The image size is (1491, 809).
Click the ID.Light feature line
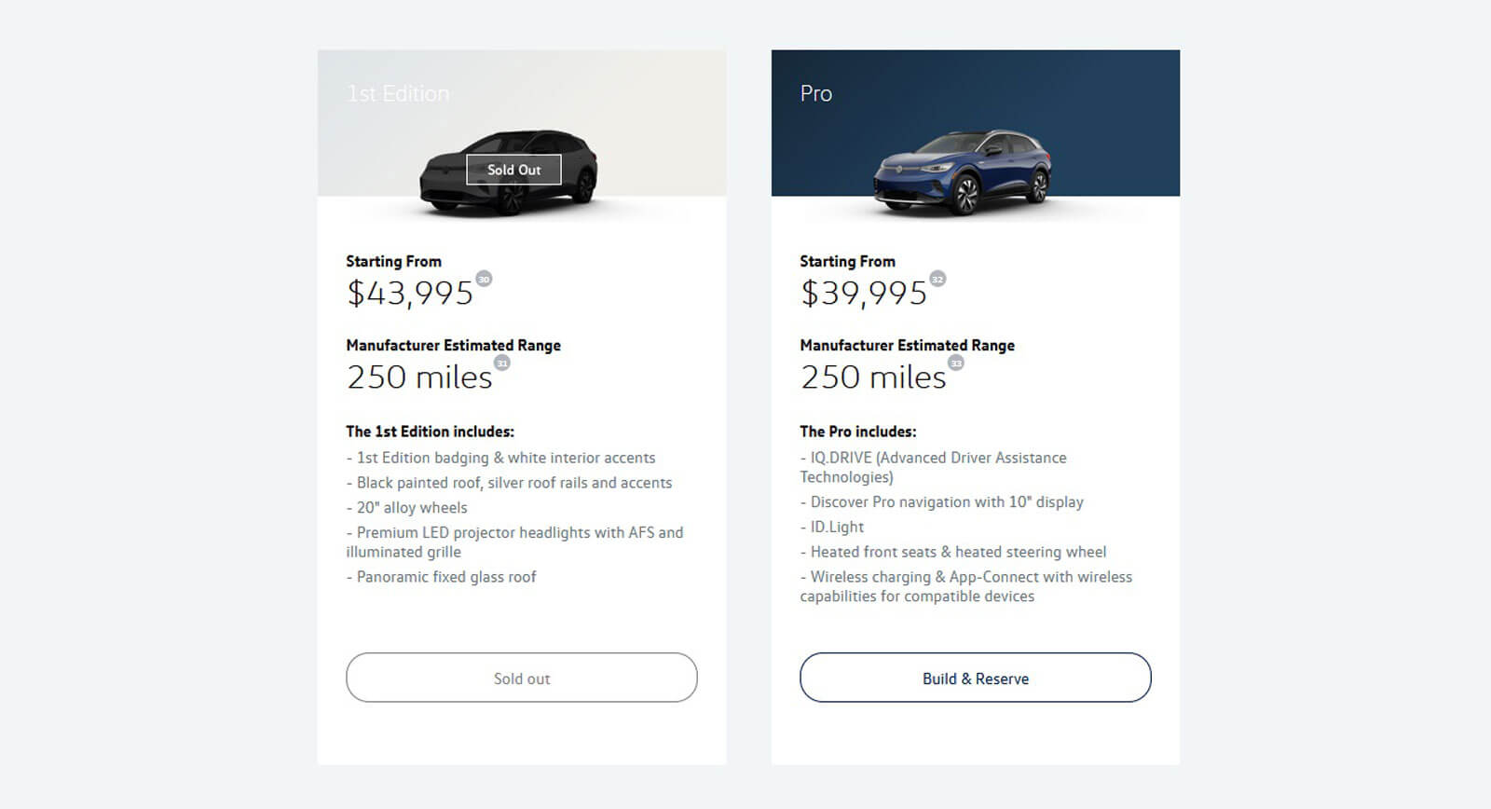[x=836, y=527]
